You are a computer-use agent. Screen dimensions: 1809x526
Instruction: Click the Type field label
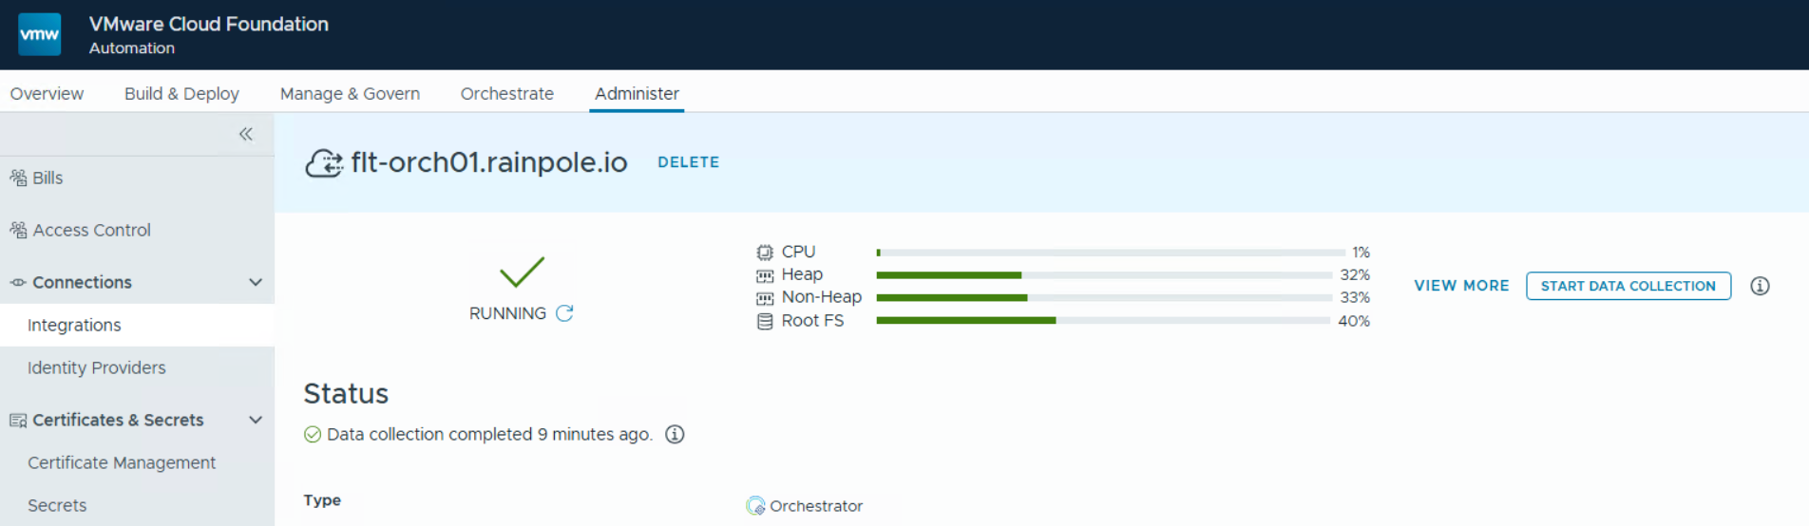tap(322, 500)
